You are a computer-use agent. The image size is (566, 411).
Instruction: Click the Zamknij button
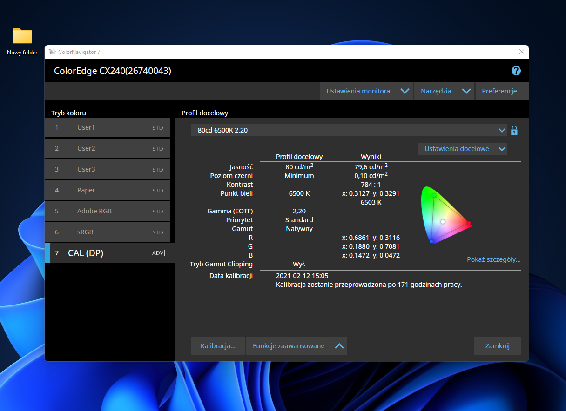tap(497, 346)
